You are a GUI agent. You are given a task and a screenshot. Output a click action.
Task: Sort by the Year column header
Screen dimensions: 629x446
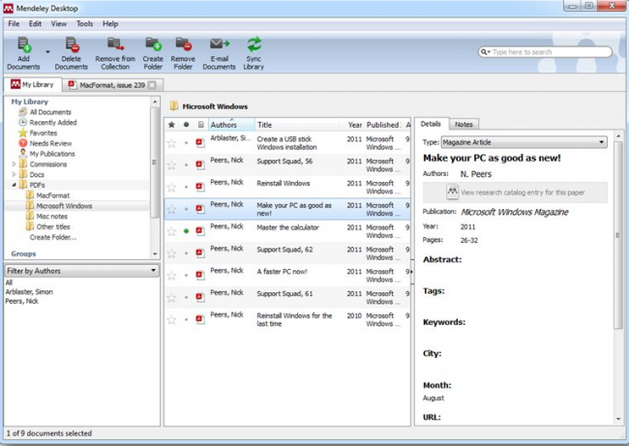click(x=354, y=125)
